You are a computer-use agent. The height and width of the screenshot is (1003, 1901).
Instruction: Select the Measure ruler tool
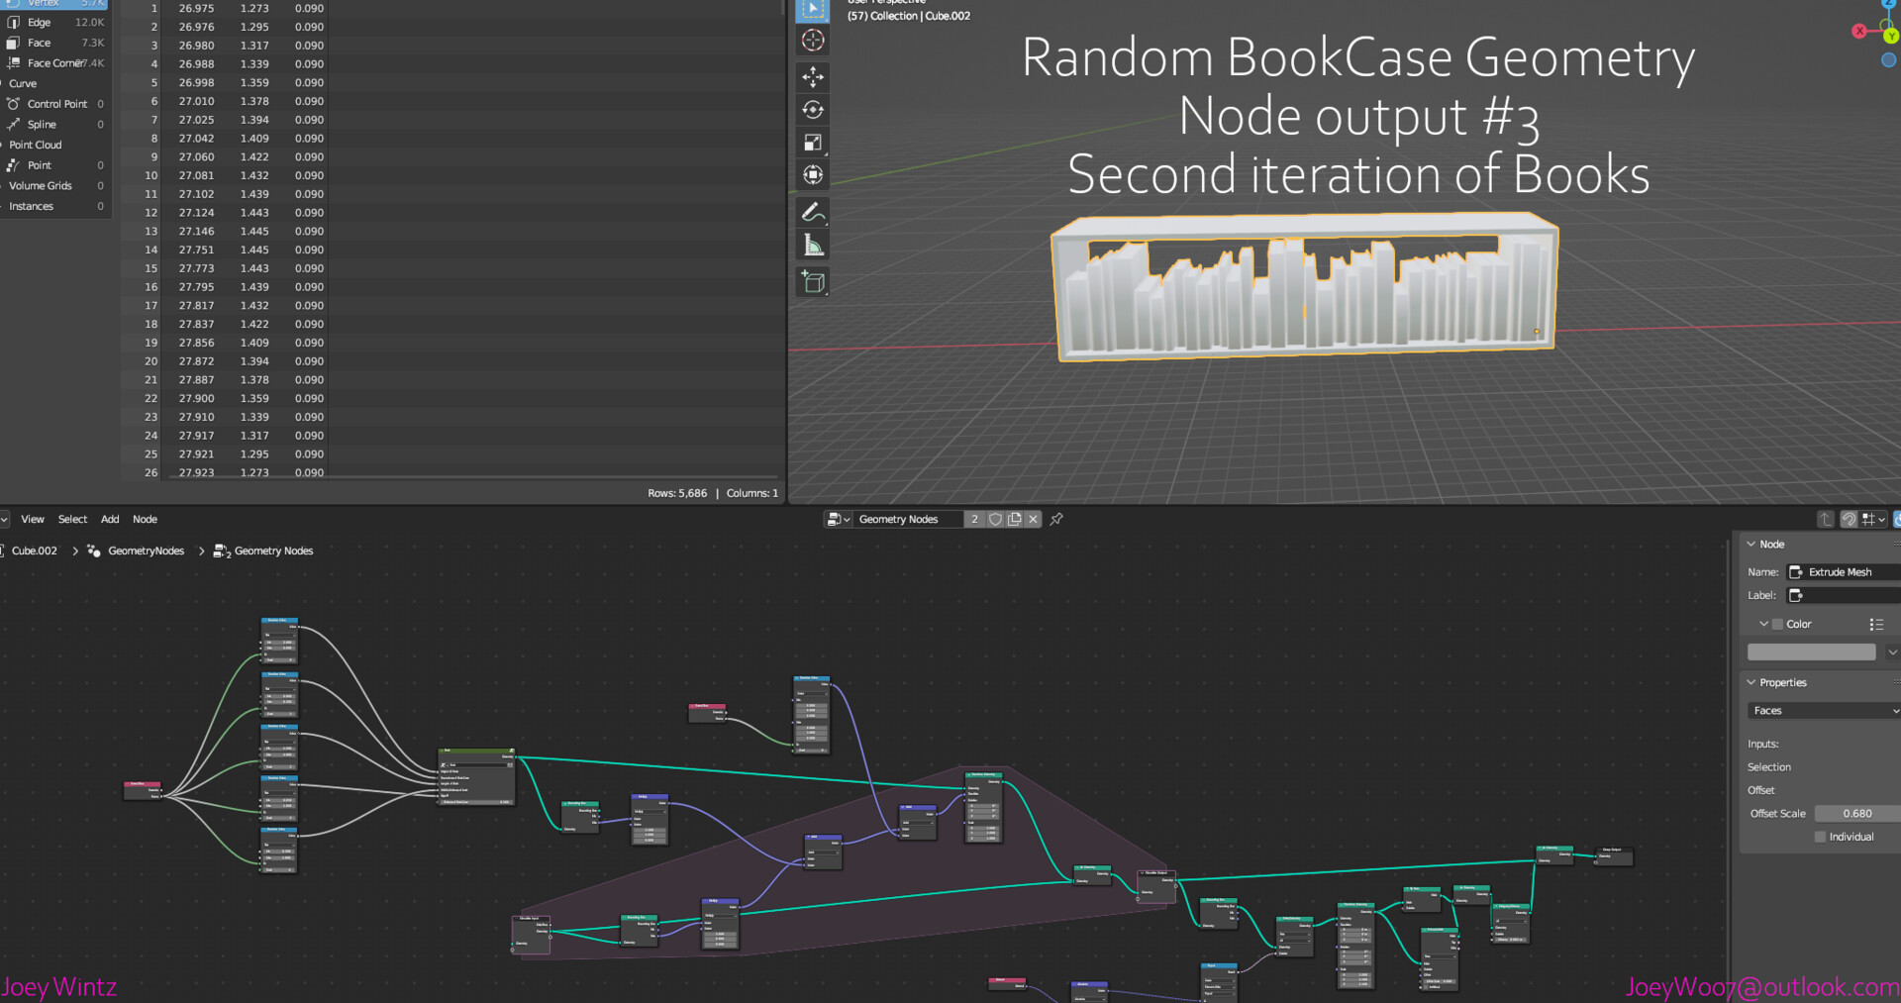coord(813,245)
